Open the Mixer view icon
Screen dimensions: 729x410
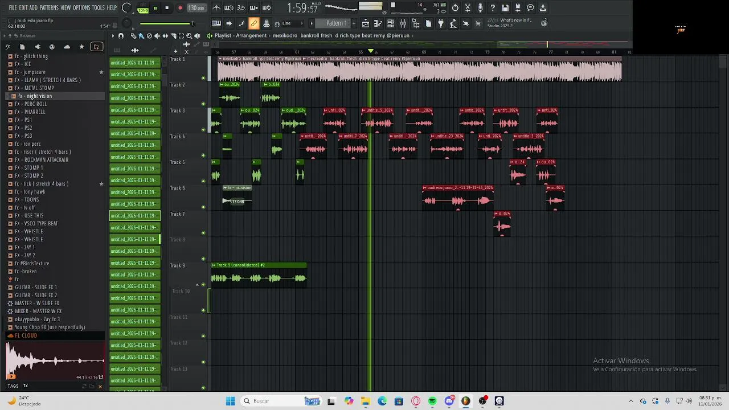[x=403, y=23]
